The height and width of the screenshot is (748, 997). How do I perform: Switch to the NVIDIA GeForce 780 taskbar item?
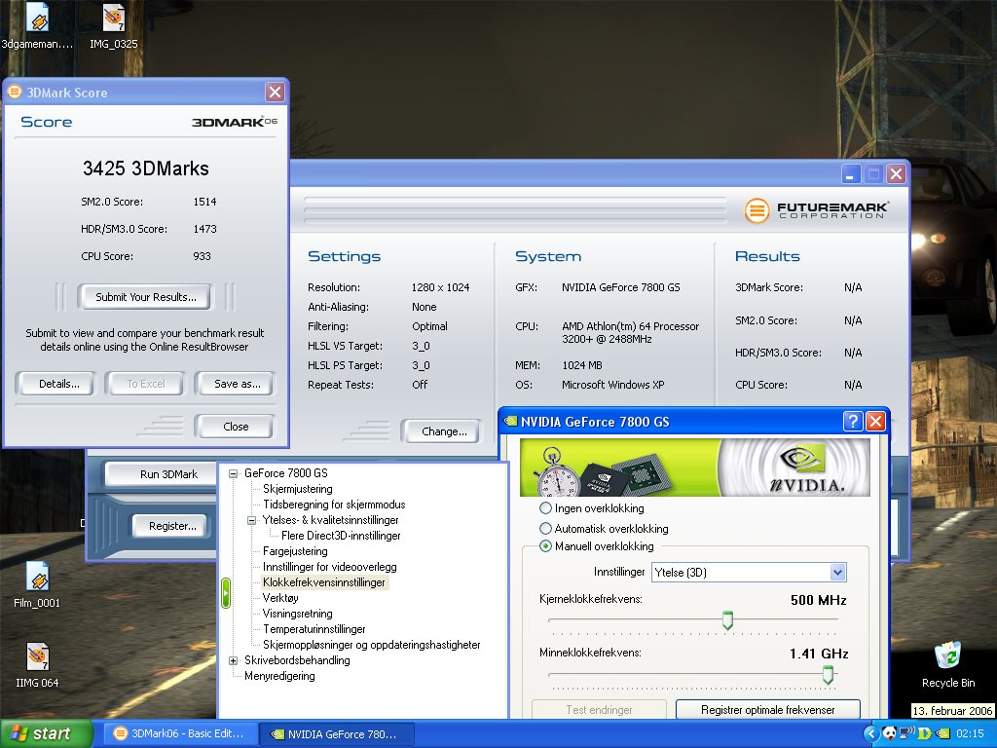[x=336, y=734]
